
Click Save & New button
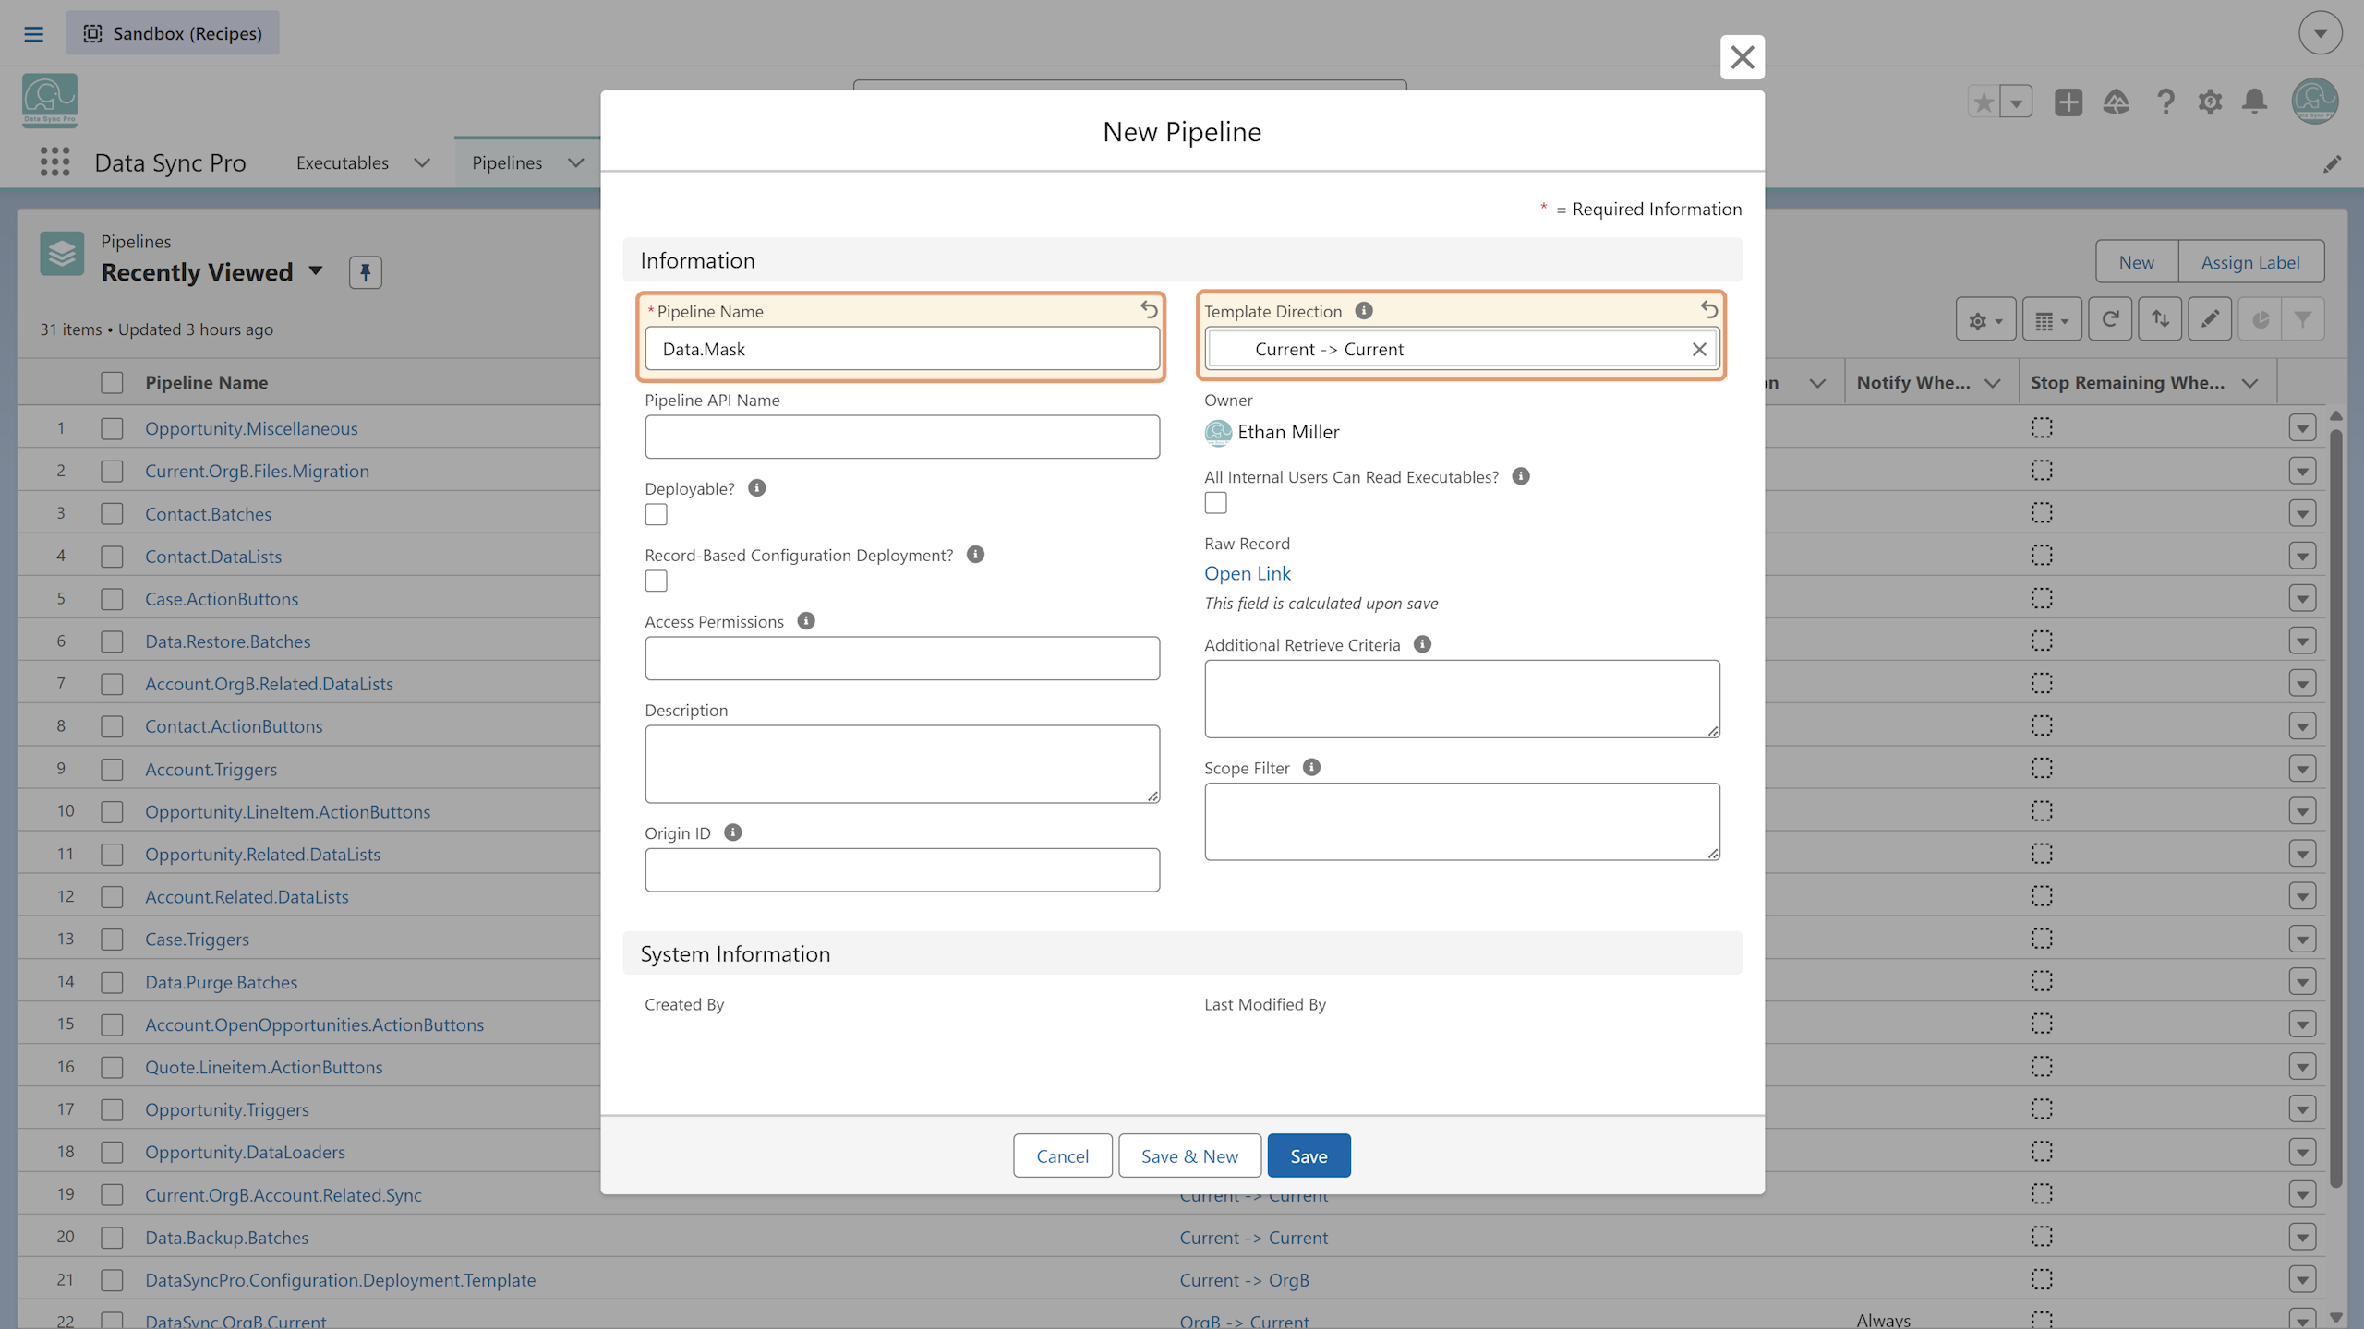click(x=1189, y=1155)
